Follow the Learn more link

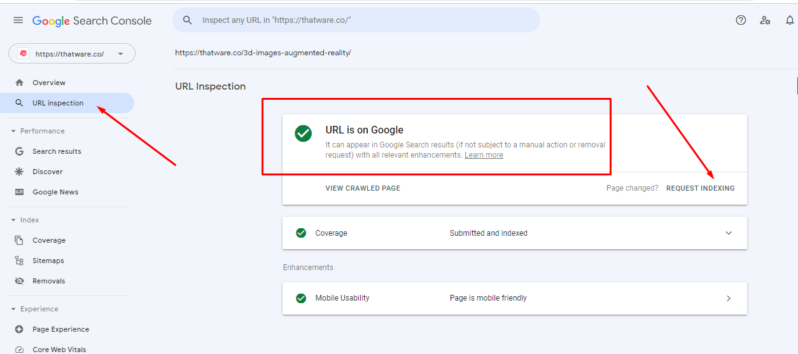(484, 155)
